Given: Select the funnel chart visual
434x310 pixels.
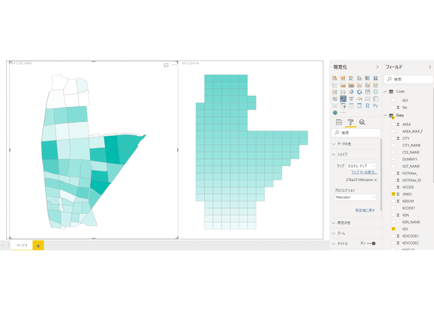Looking at the screenshot, I should pyautogui.click(x=351, y=99).
